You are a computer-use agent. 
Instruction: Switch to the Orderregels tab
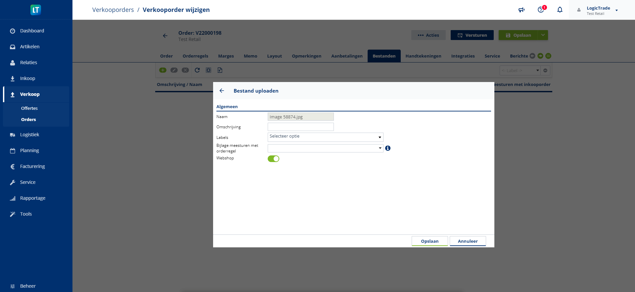(195, 56)
